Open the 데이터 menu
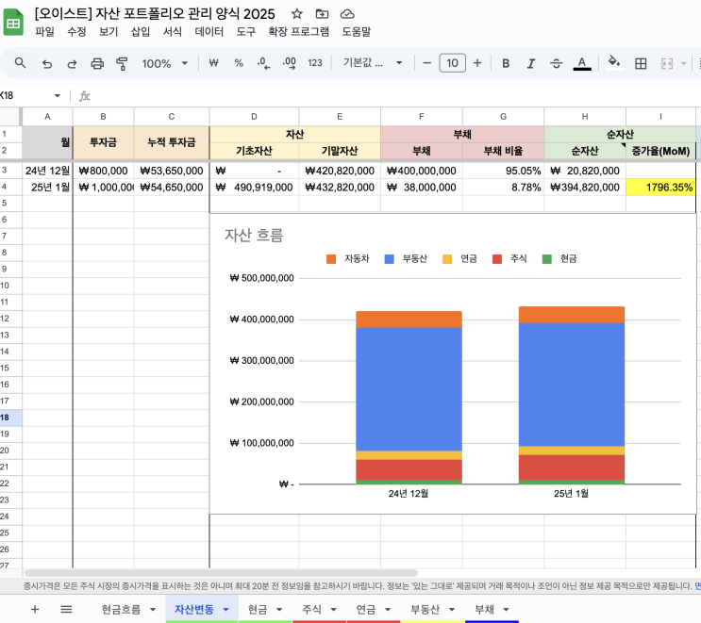701x623 pixels. pos(209,32)
